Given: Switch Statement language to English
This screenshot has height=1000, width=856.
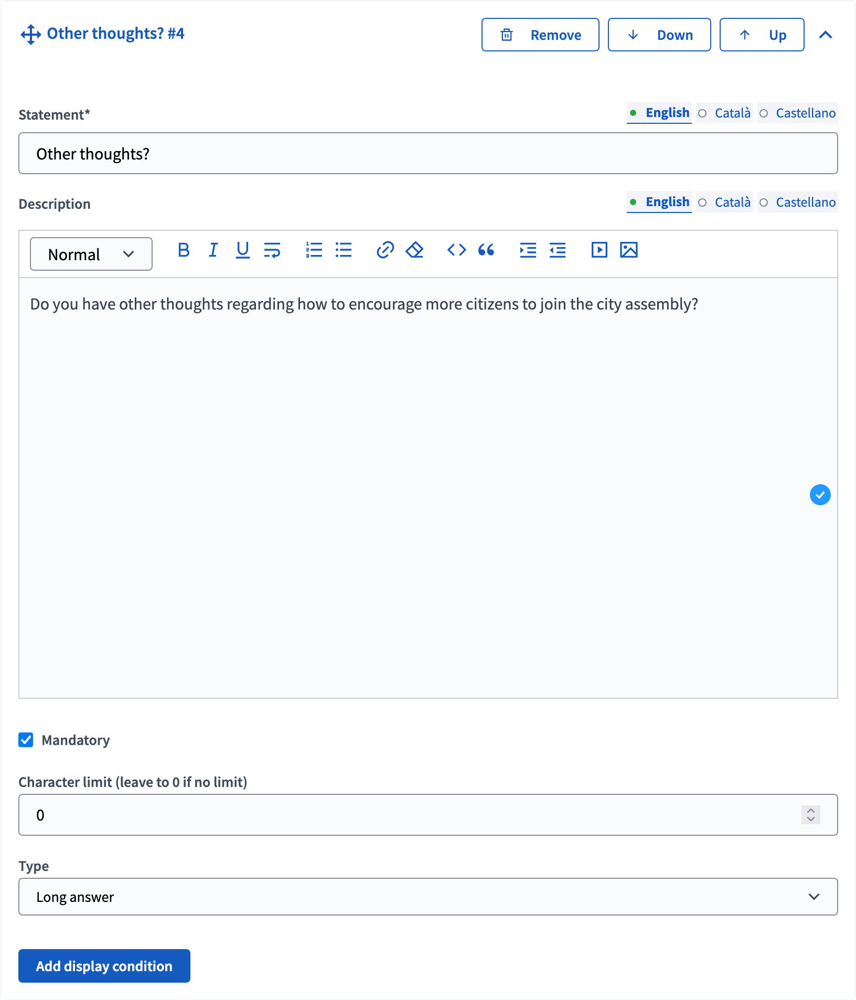Looking at the screenshot, I should click(x=659, y=112).
